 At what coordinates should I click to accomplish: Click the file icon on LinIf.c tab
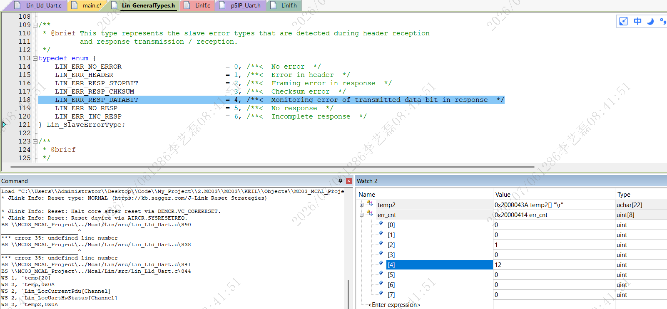coord(187,5)
